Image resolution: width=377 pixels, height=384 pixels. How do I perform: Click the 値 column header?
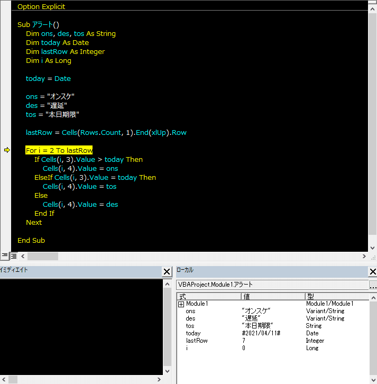(x=273, y=297)
